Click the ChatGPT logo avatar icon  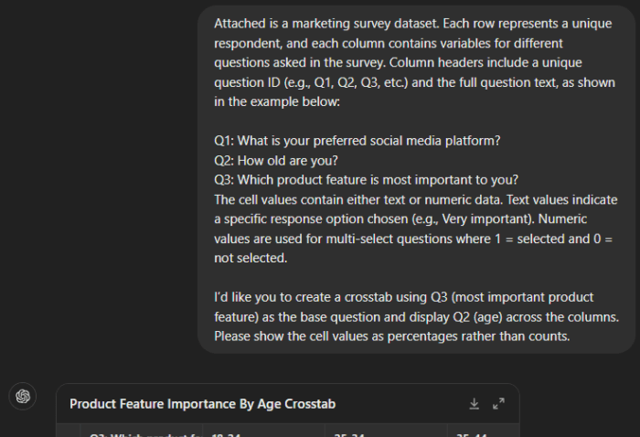[23, 396]
